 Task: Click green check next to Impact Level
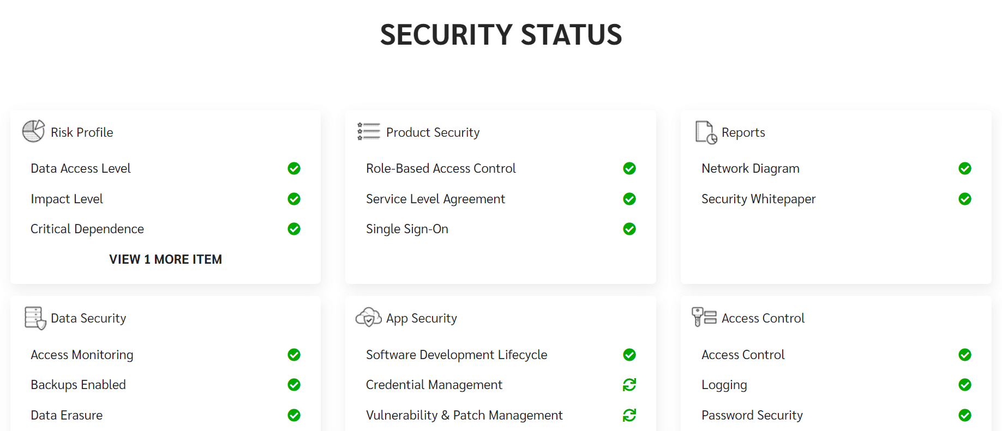coord(294,199)
